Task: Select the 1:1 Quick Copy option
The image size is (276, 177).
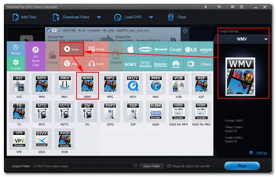Action: 35,57
